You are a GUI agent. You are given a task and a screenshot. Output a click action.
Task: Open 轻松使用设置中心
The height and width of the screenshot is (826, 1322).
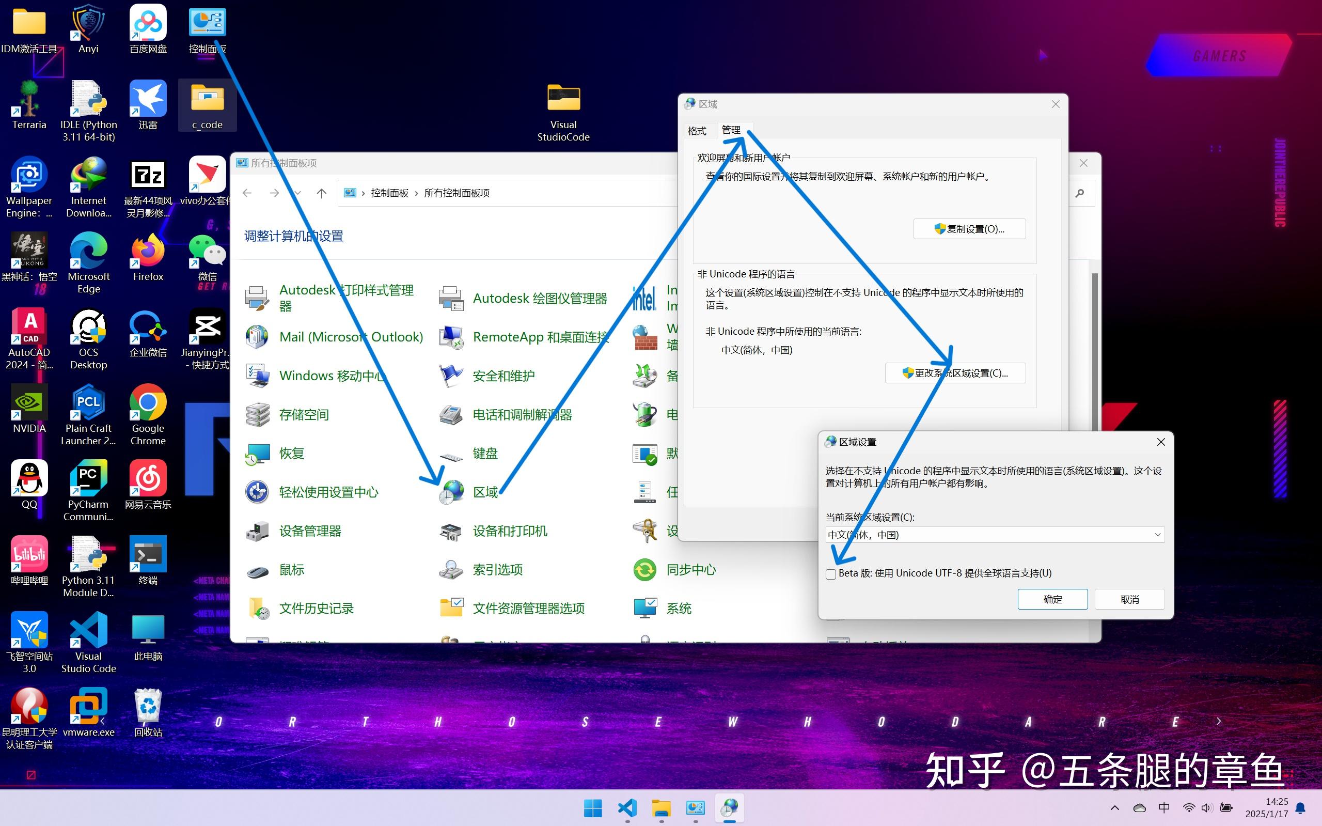(x=328, y=492)
